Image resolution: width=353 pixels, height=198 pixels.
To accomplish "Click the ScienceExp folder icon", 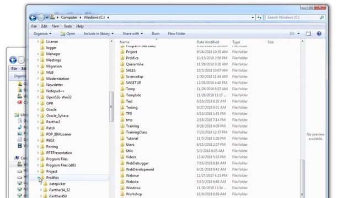I will tap(122, 76).
